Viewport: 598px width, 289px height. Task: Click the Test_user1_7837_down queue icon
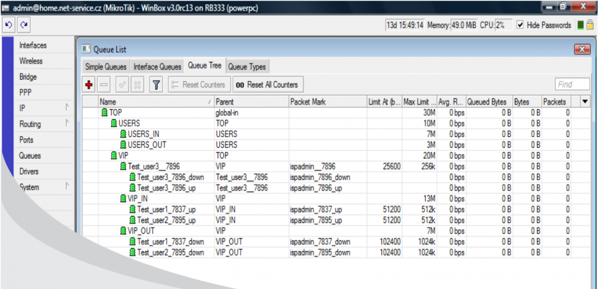tap(132, 242)
